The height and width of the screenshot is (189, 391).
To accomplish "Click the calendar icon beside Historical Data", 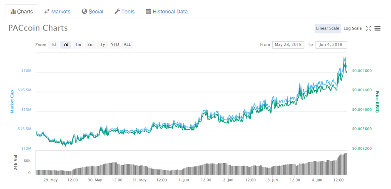I will [x=148, y=12].
